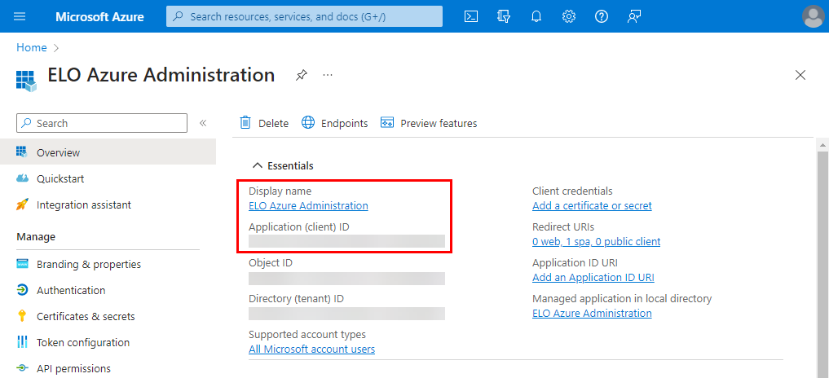The width and height of the screenshot is (829, 378).
Task: Collapse the Essentials section
Action: coord(284,165)
